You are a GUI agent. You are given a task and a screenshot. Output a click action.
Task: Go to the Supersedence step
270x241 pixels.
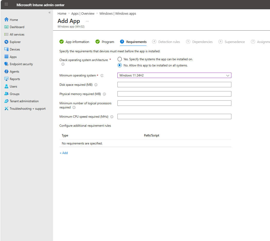[232, 42]
